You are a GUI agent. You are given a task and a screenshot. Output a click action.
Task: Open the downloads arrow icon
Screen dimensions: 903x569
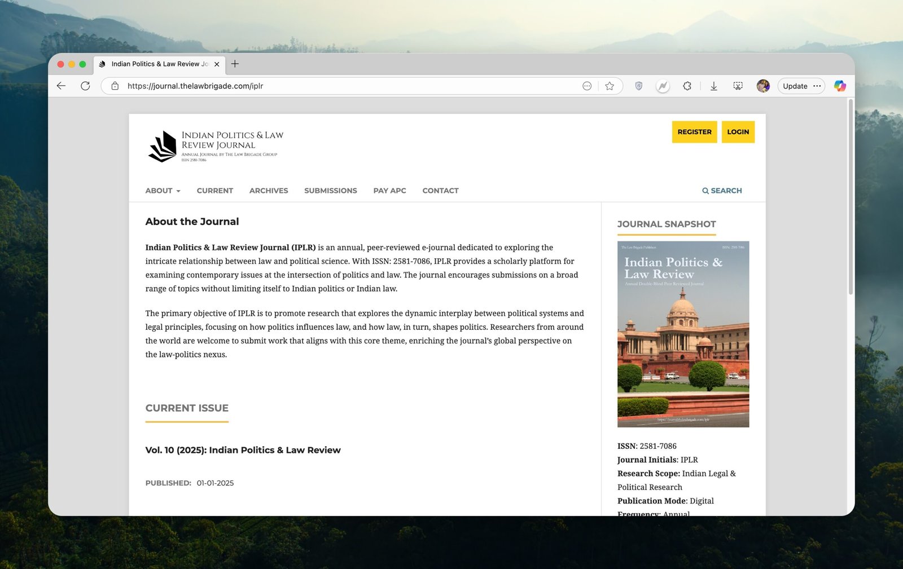713,86
